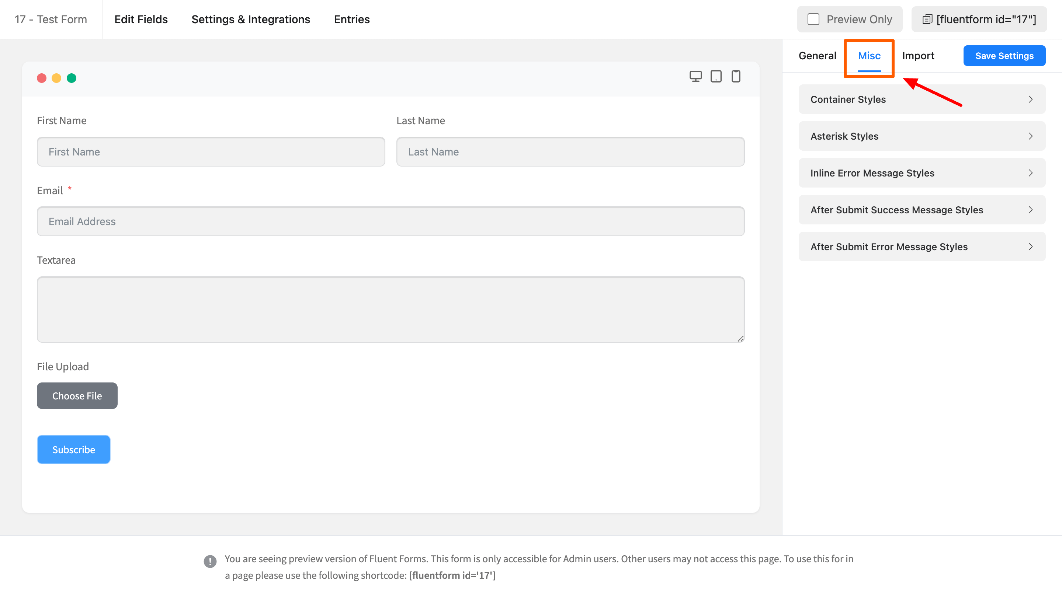Enable the Preview Only checkbox
Screen dimensions: 1062x605
813,20
